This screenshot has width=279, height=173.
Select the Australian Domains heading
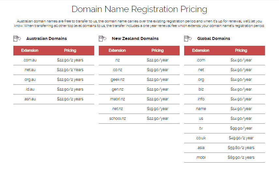pyautogui.click(x=46, y=39)
